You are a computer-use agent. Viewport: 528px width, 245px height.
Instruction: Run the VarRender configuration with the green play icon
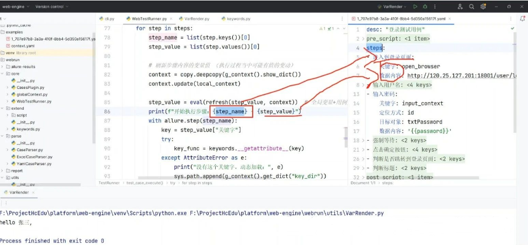415,7
